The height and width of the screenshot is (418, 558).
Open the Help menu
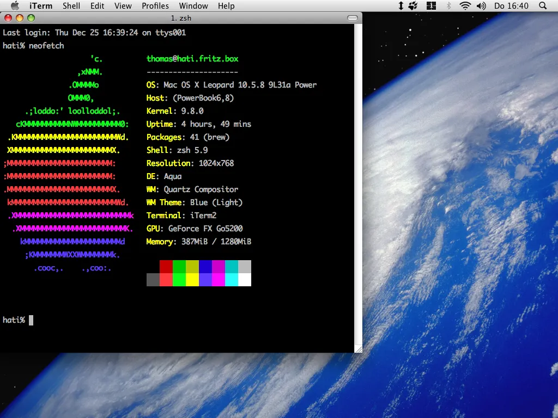(x=226, y=6)
